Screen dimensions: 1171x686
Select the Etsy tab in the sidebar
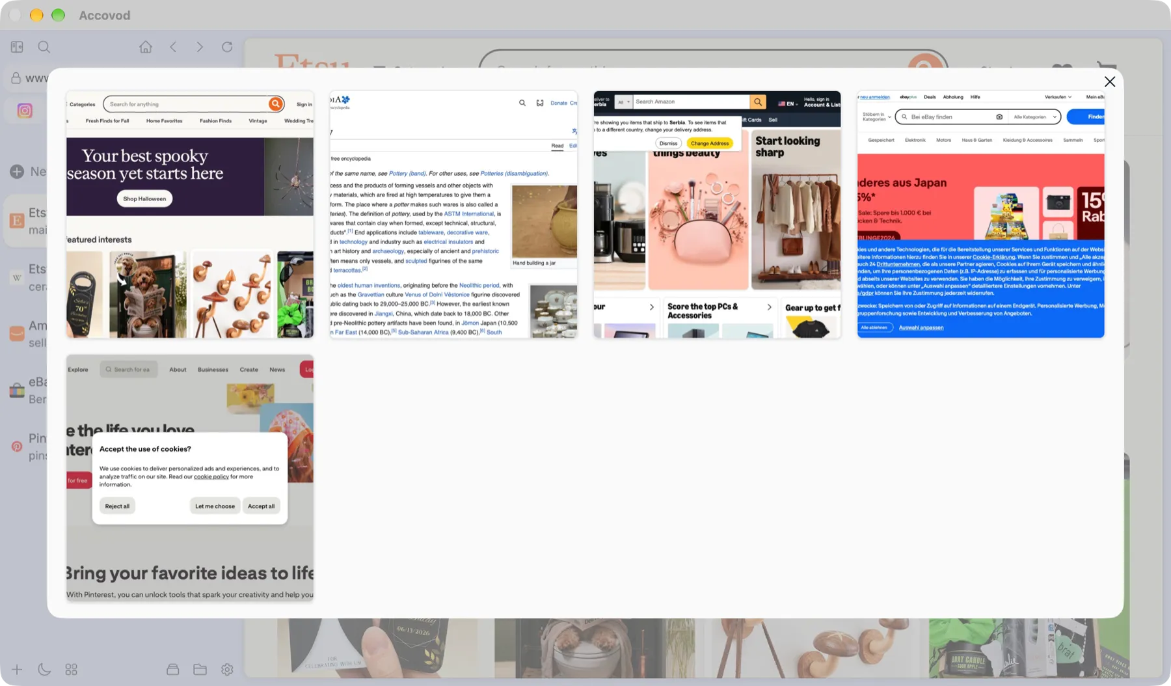(x=26, y=221)
